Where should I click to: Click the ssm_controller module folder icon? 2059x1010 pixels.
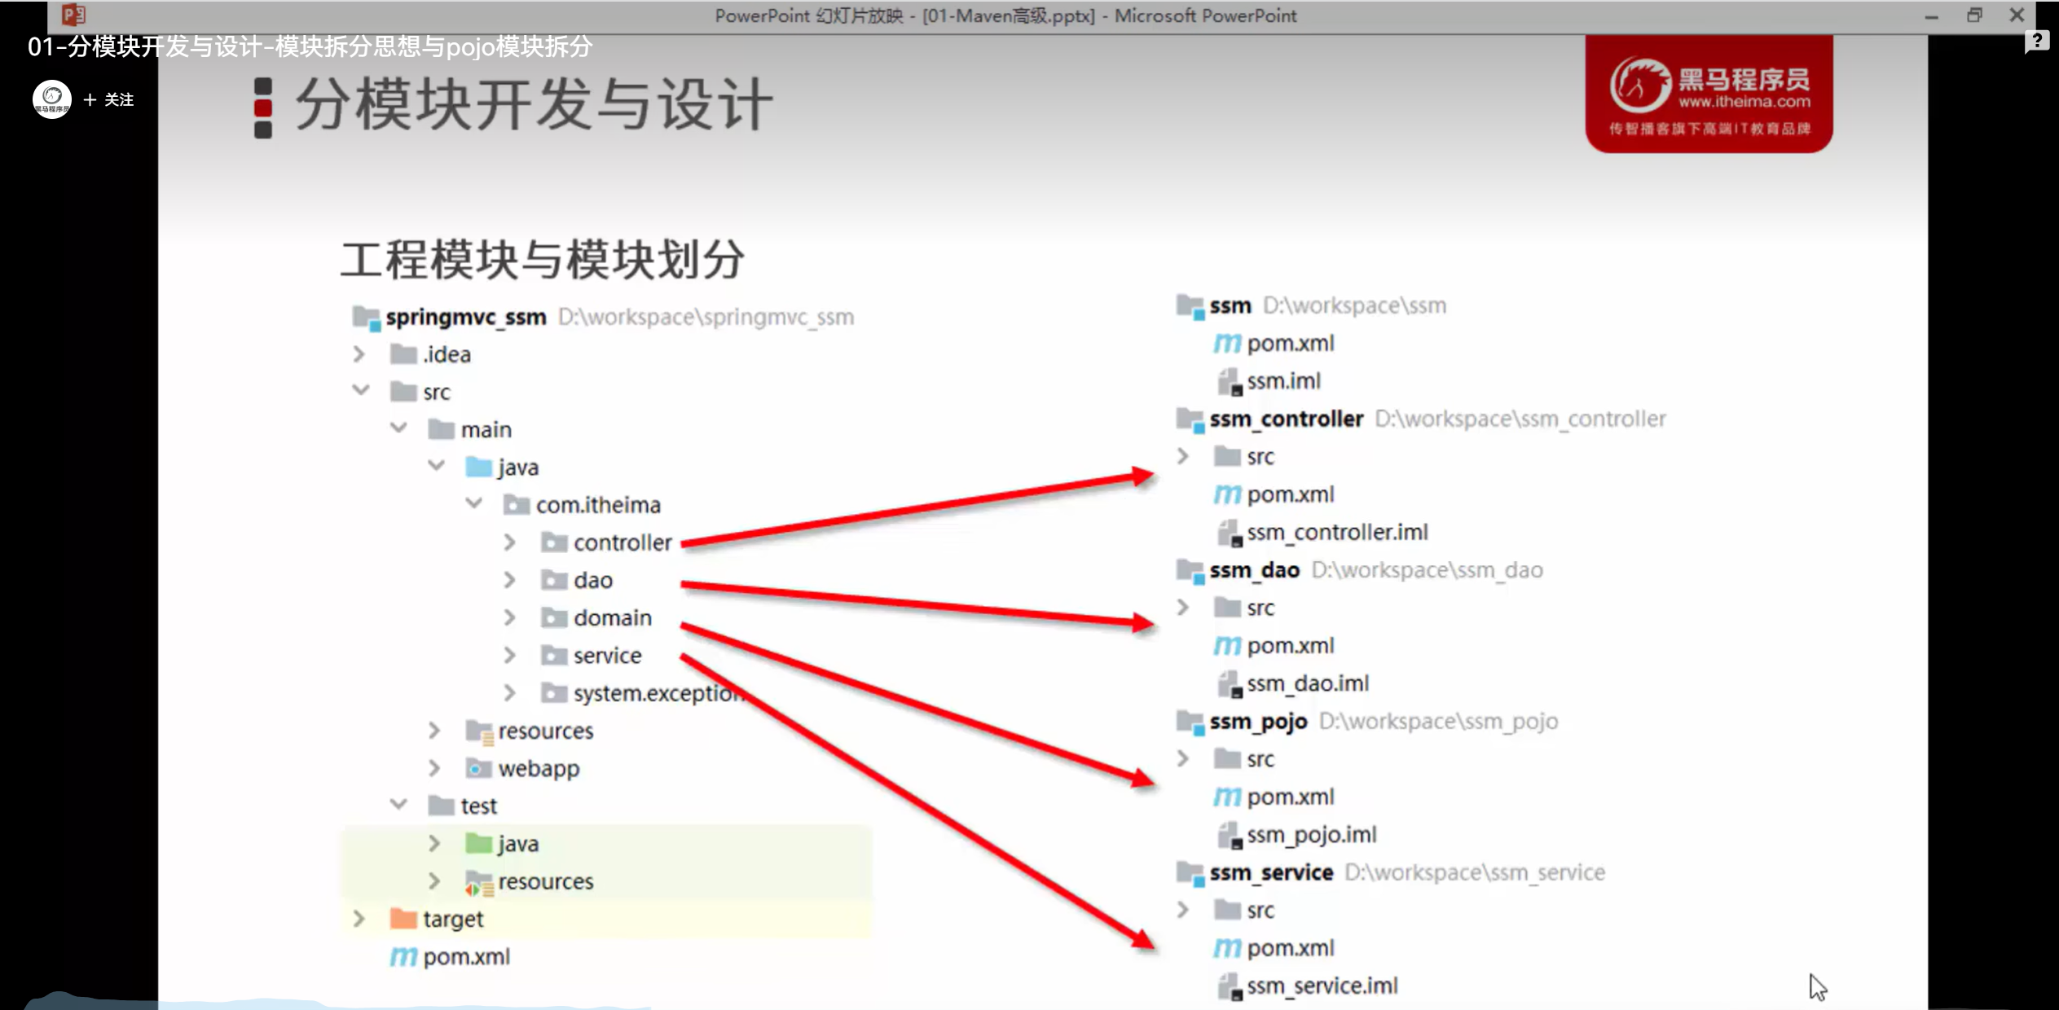tap(1190, 419)
